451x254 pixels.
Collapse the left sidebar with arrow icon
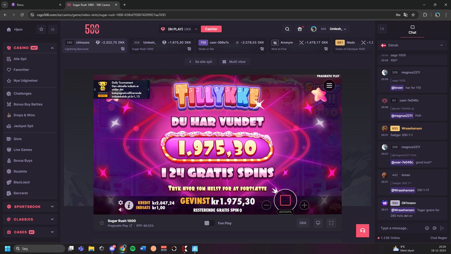53,29
